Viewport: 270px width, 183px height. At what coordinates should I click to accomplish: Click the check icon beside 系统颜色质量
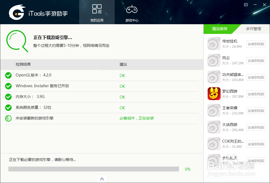point(8,108)
